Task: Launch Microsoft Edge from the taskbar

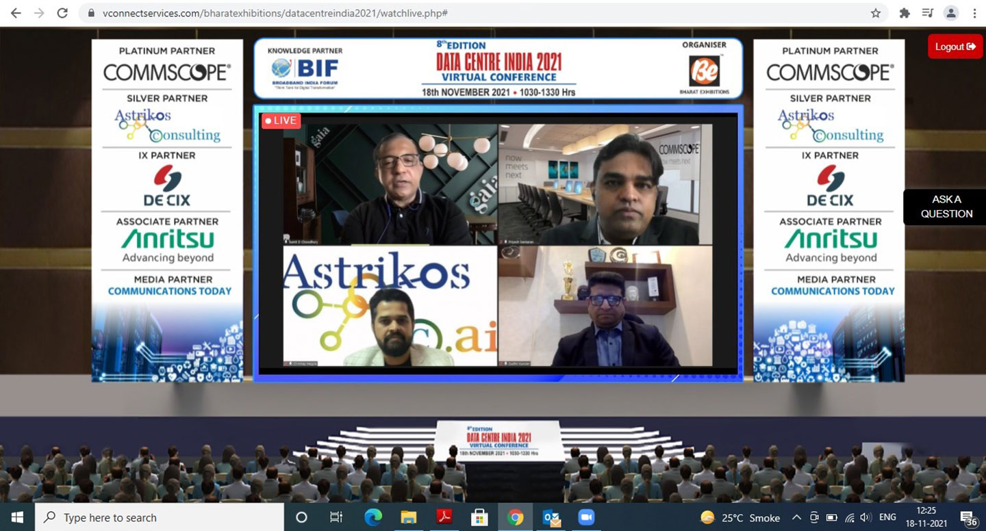Action: coord(372,517)
